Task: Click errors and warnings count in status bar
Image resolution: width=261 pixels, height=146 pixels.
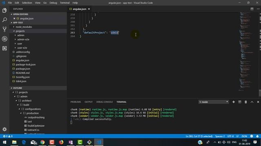Action: pyautogui.click(x=8, y=136)
